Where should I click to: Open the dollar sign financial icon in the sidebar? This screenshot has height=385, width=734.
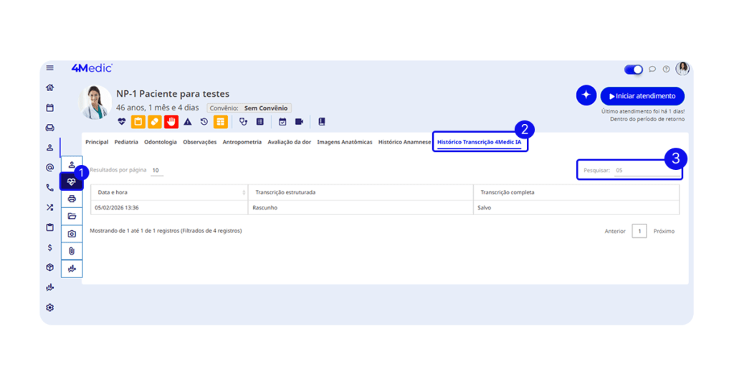(49, 247)
